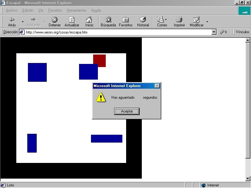Click the Internet zone globe icon
This screenshot has width=251, height=188.
(x=203, y=185)
